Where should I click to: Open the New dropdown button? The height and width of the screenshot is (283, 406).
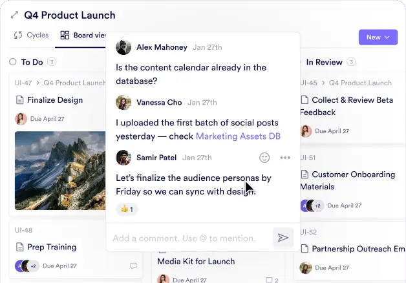click(378, 37)
